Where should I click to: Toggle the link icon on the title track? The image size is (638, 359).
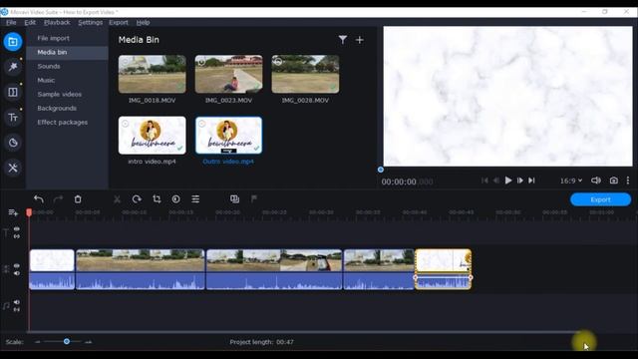17,236
